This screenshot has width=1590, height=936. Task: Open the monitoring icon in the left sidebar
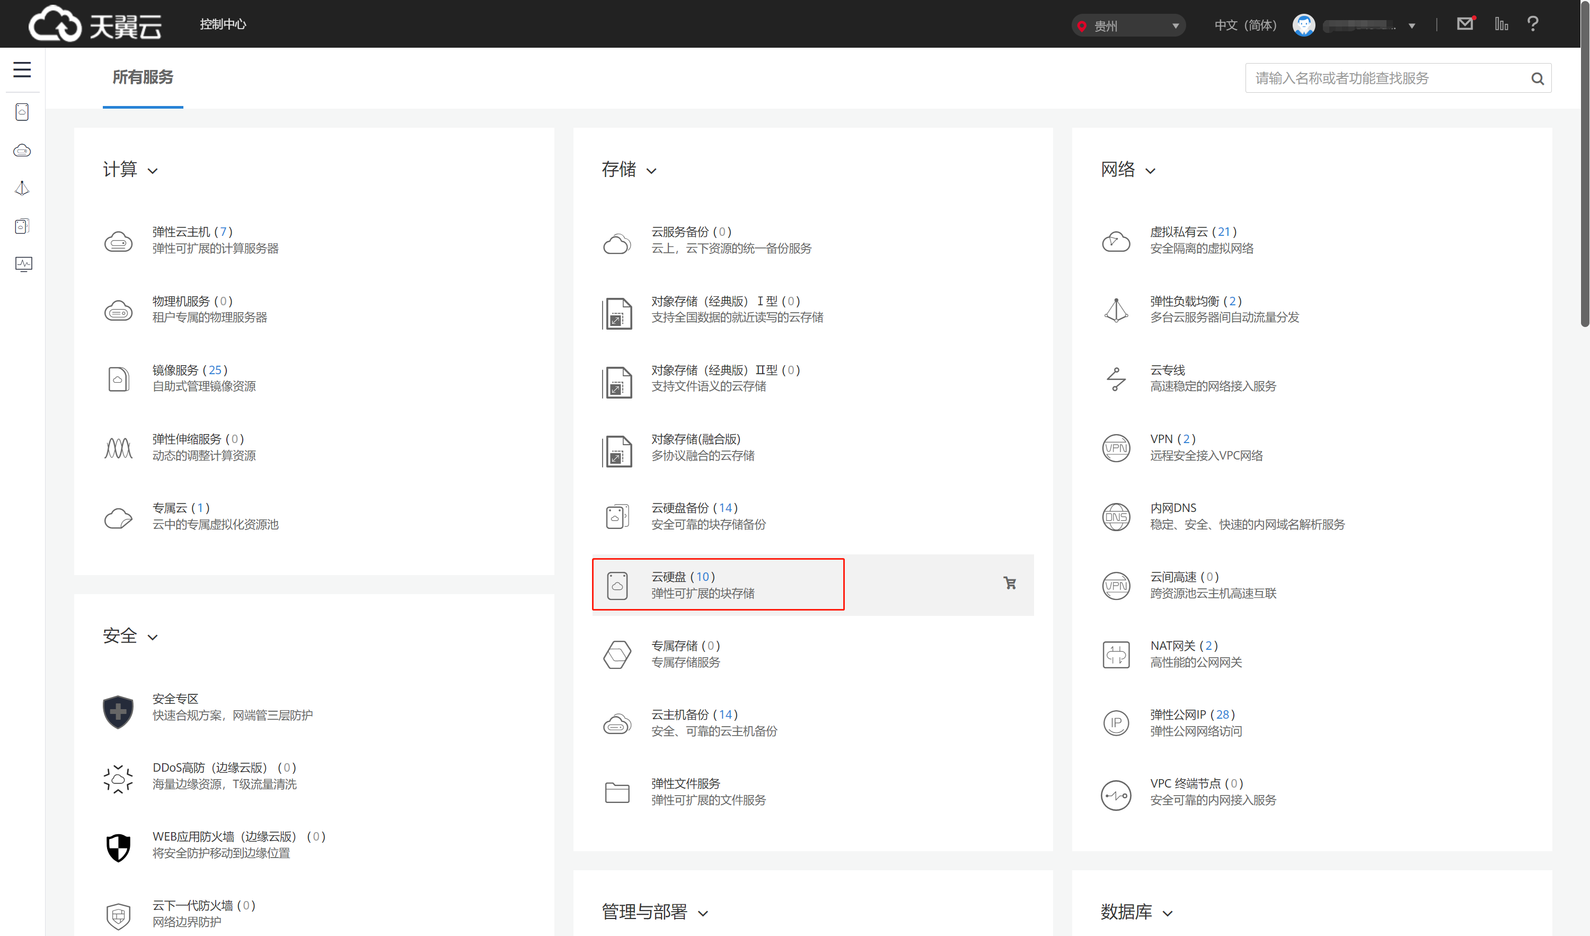[x=23, y=264]
